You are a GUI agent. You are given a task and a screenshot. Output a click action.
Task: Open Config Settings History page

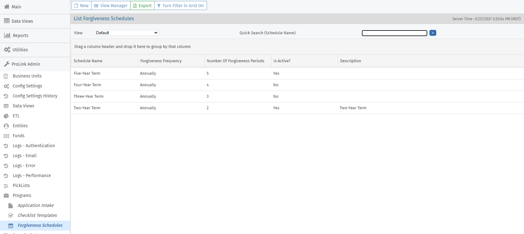(x=35, y=96)
